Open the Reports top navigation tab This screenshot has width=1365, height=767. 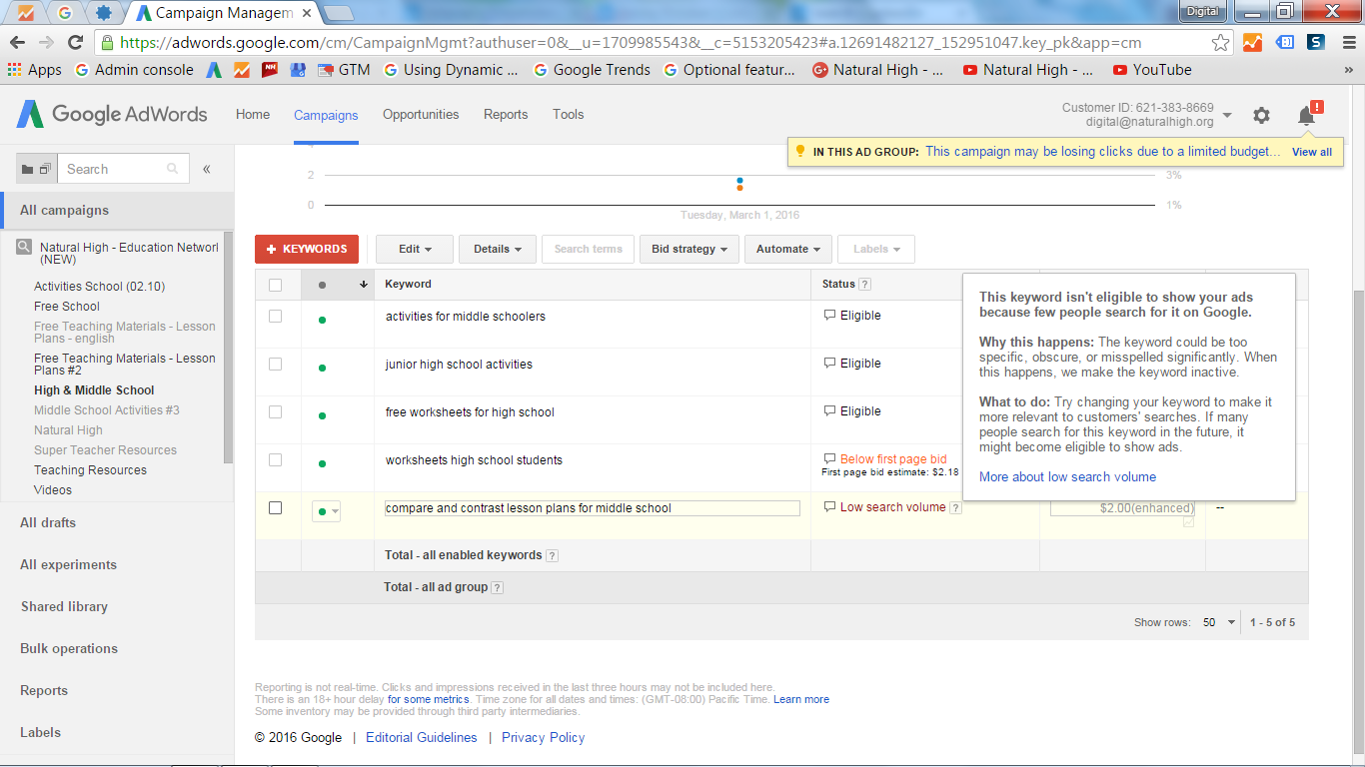(x=506, y=114)
